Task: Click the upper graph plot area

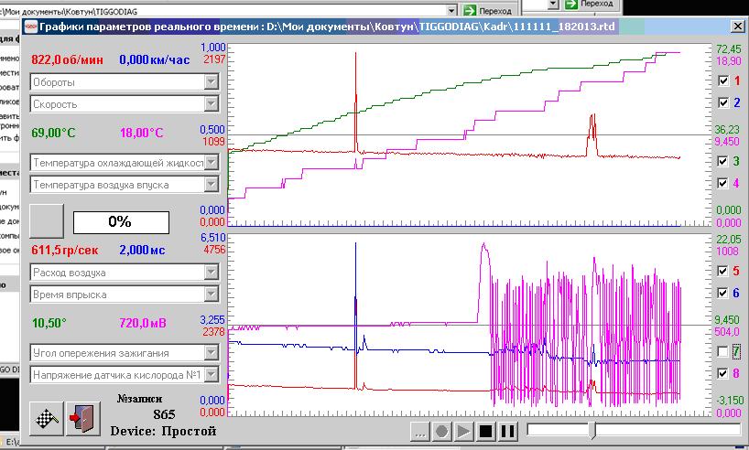Action: click(470, 134)
